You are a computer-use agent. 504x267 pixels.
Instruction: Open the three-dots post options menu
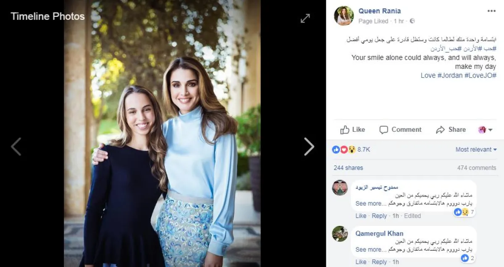pyautogui.click(x=491, y=11)
